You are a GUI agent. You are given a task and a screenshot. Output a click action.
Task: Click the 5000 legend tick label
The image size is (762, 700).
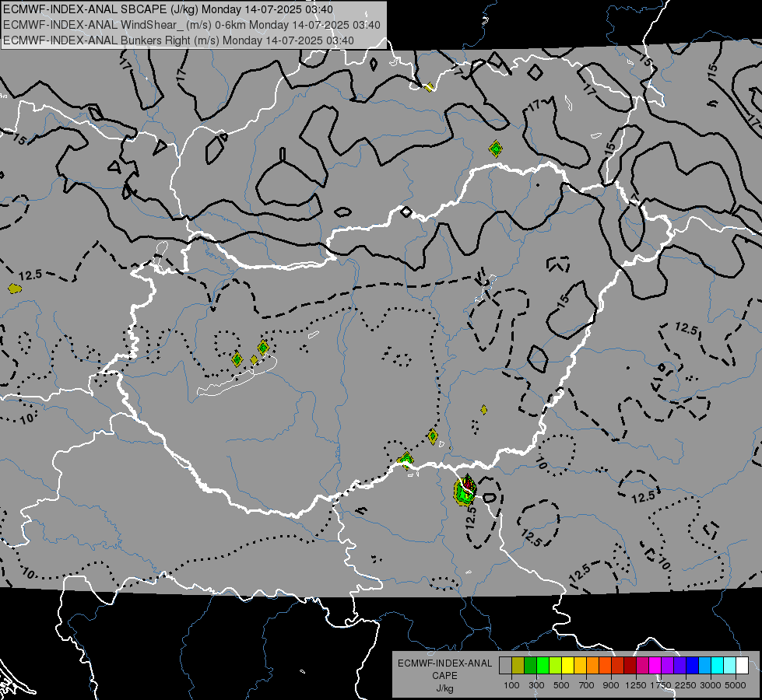click(736, 685)
